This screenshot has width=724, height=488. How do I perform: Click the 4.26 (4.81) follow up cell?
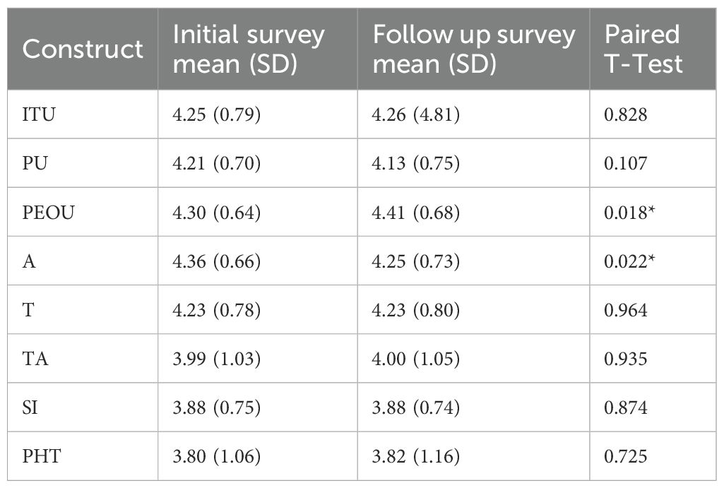[416, 114]
